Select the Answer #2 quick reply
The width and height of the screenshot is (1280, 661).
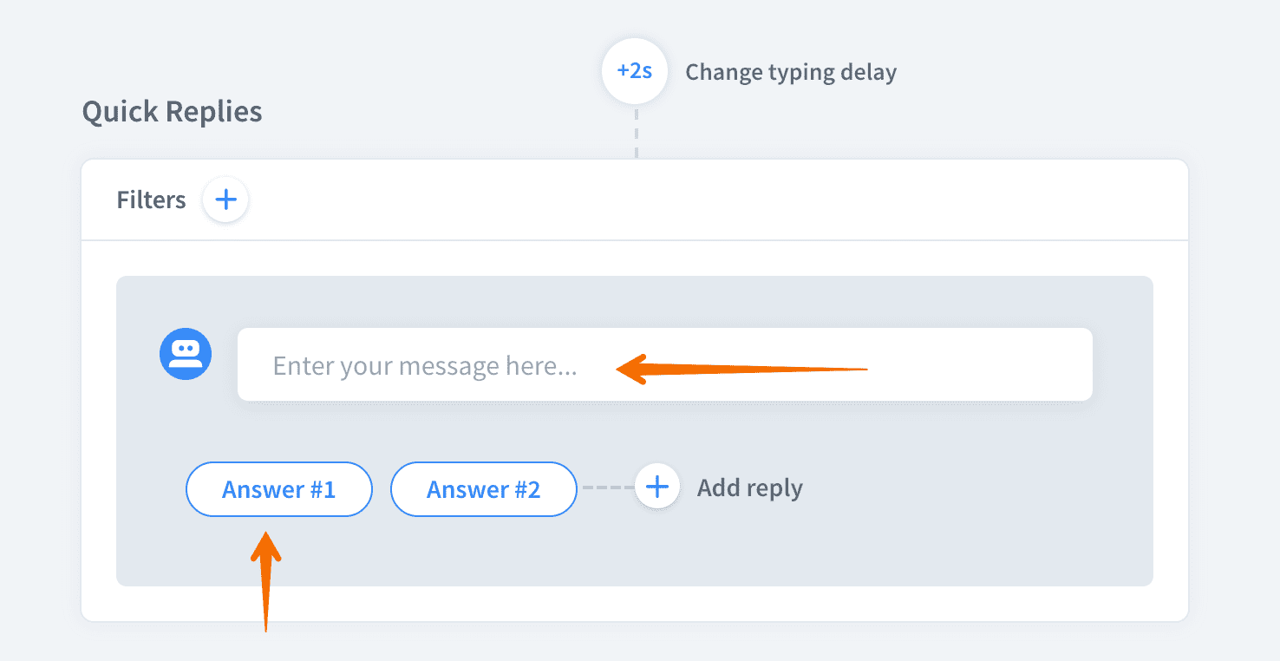coord(483,488)
